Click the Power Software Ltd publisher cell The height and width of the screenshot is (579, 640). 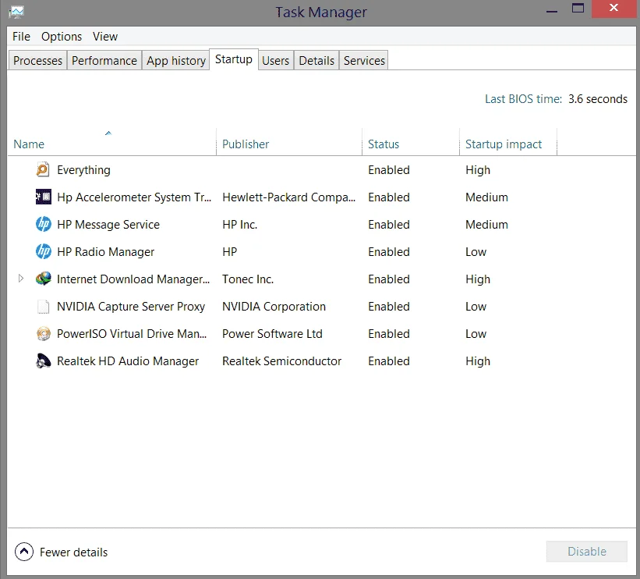[272, 334]
